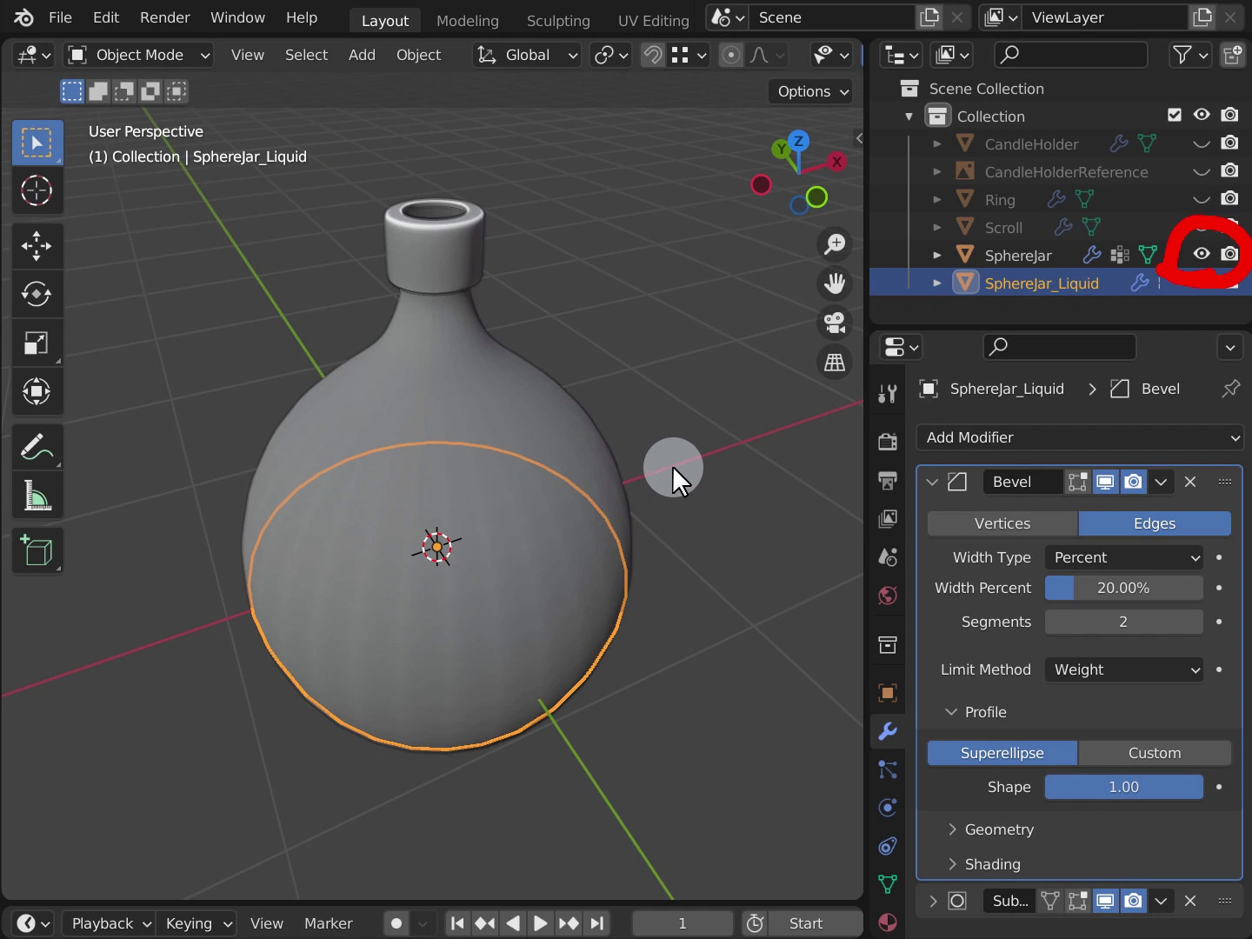The image size is (1252, 939).
Task: Expand the Geometry section of Bevel
Action: 999,829
